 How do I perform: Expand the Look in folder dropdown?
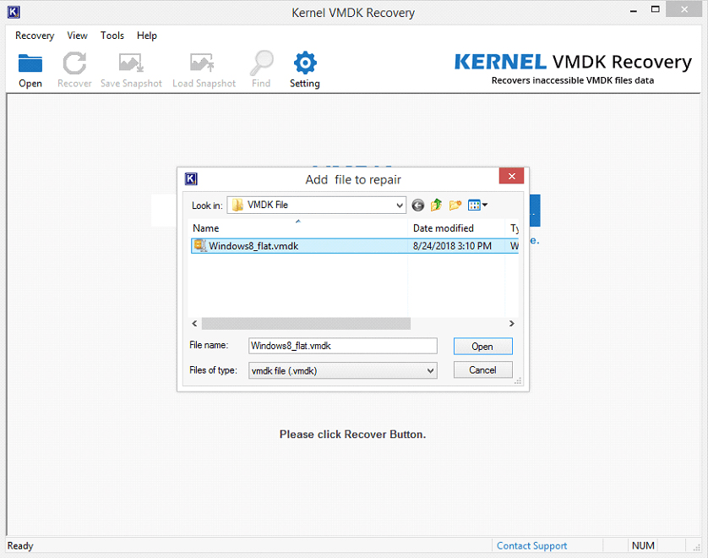click(x=400, y=205)
